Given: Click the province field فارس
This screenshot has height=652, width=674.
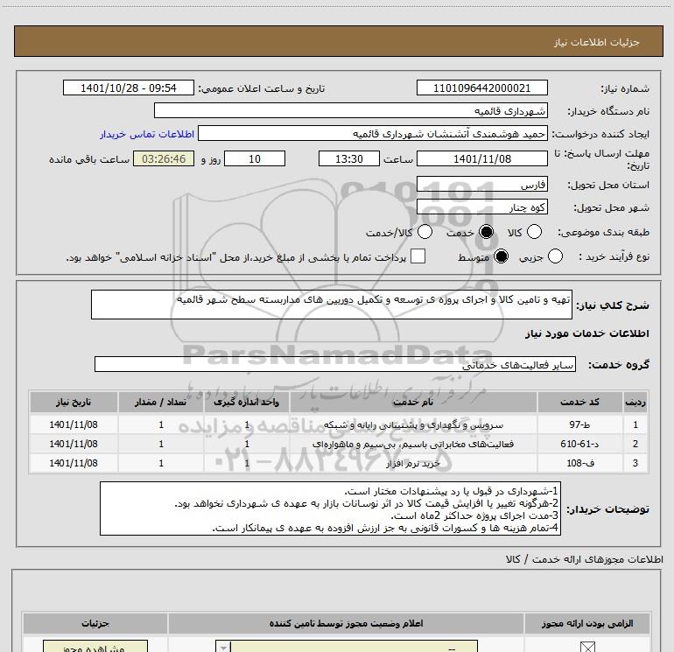Looking at the screenshot, I should click(x=481, y=184).
